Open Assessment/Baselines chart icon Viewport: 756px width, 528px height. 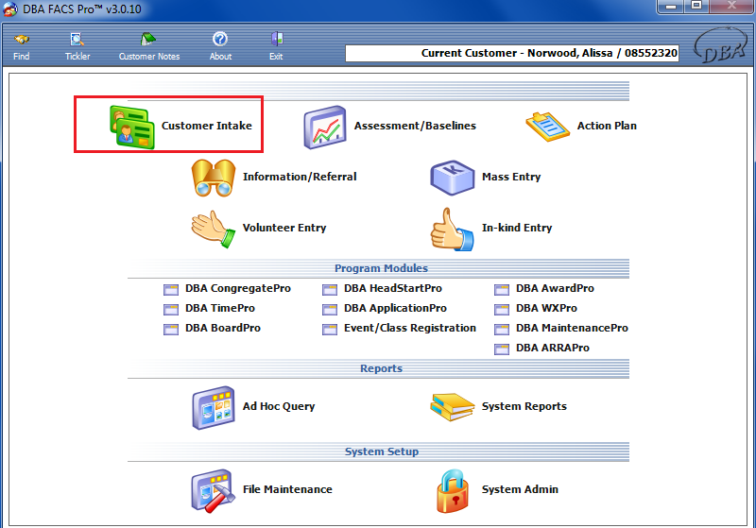[325, 127]
